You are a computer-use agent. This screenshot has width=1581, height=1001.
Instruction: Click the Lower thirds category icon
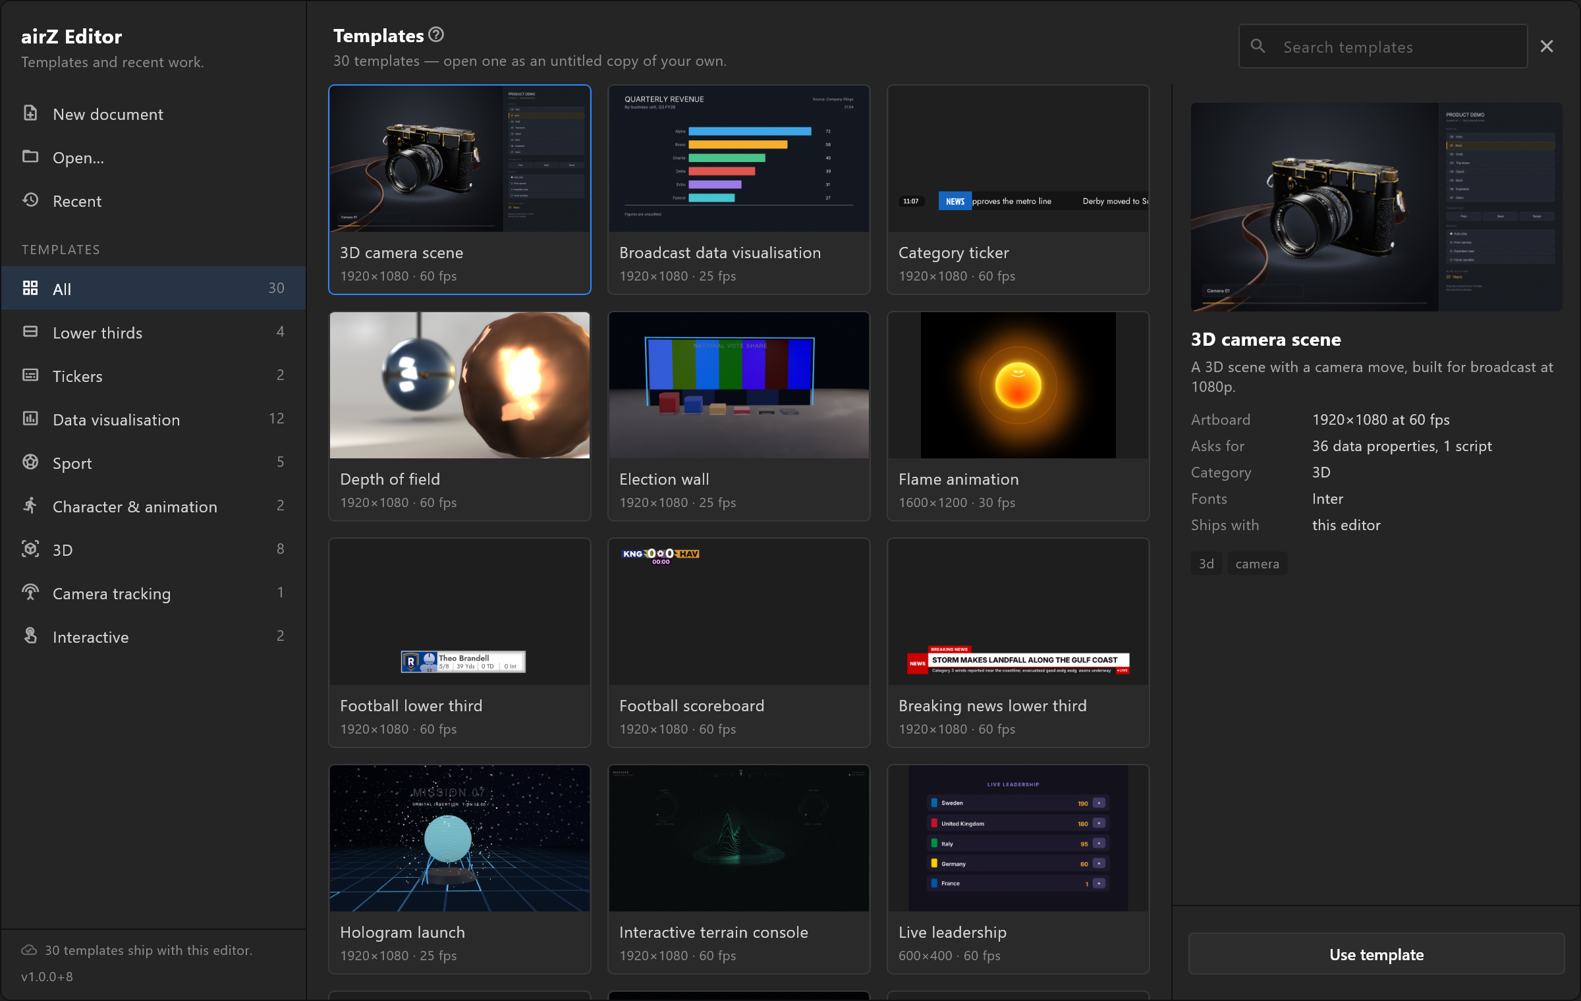pyautogui.click(x=30, y=332)
